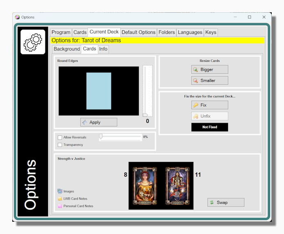
Task: Click the keys icon on Unfix button
Action: 196,116
